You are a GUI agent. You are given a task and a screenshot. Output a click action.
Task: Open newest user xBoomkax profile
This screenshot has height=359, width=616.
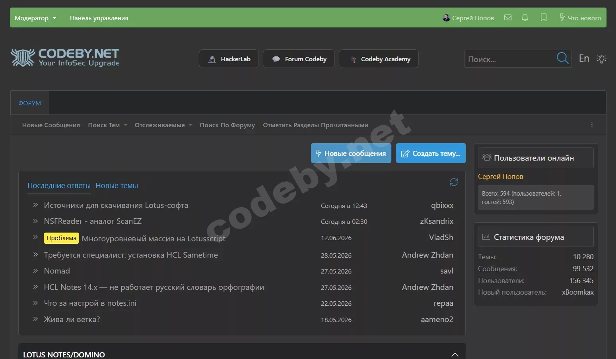(578, 292)
